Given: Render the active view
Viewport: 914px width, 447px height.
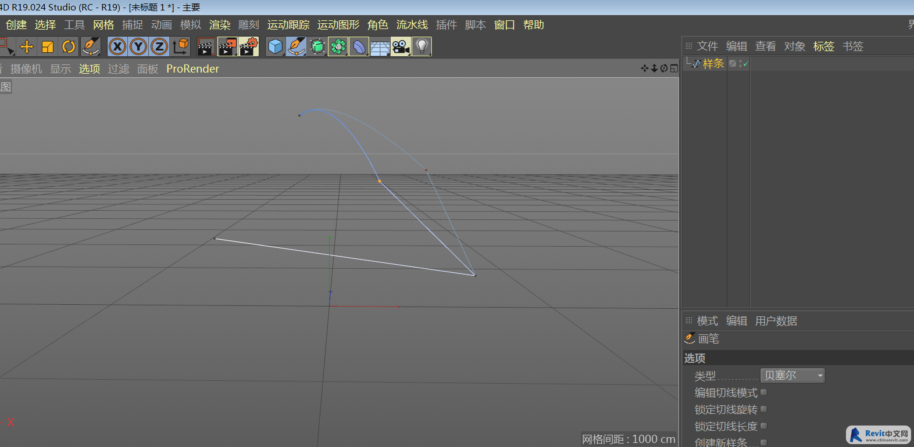Looking at the screenshot, I should click(206, 46).
